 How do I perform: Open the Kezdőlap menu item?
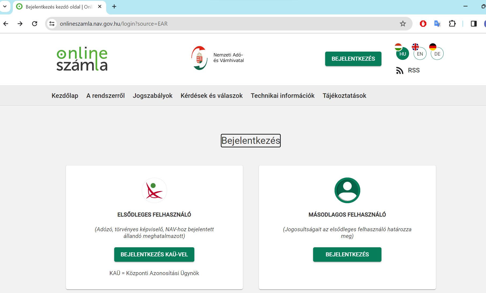pos(65,96)
